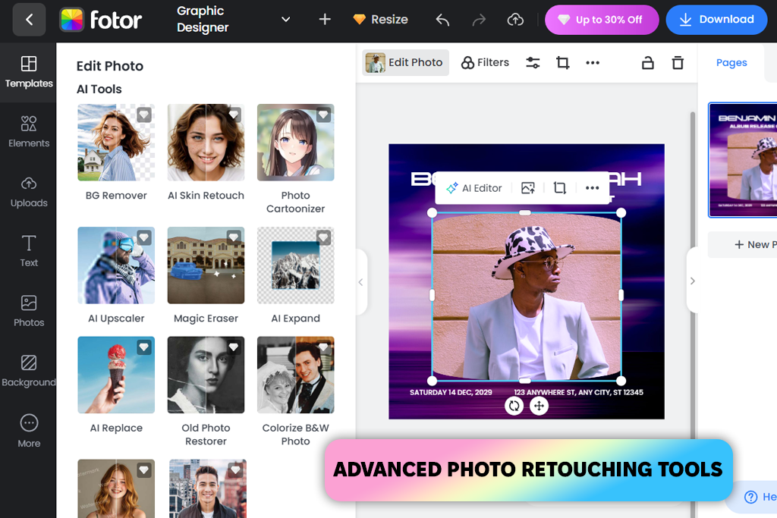Click the premium badge on AI Upscaler
The image size is (777, 518).
[x=144, y=237]
